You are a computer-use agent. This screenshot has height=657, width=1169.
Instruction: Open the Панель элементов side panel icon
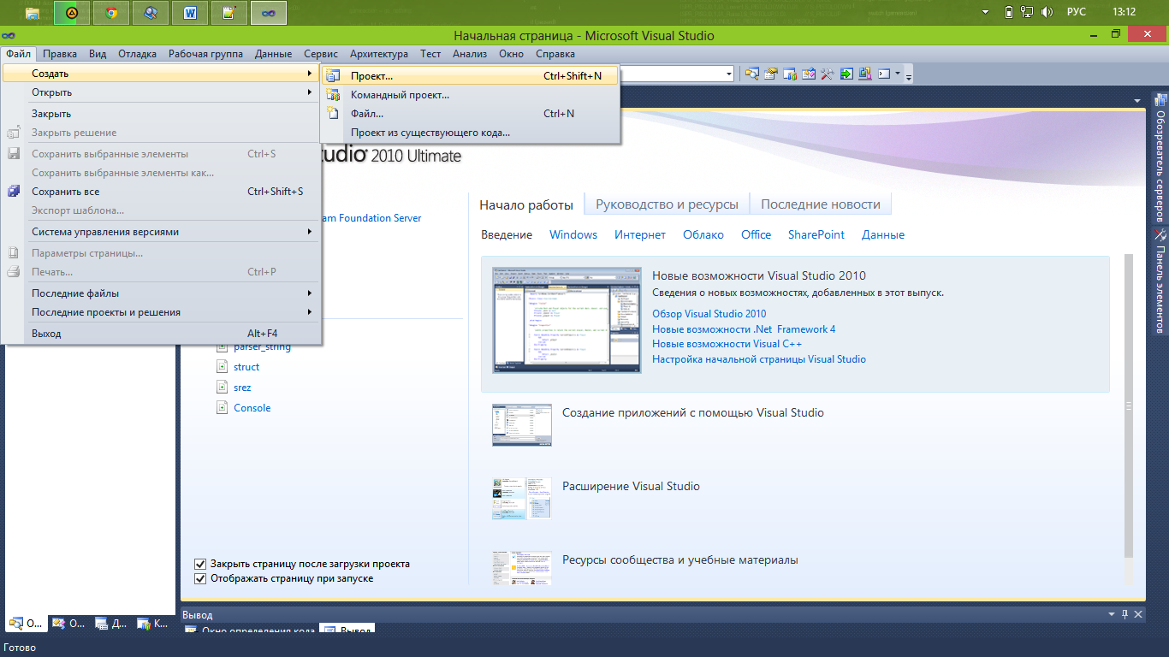(1160, 234)
